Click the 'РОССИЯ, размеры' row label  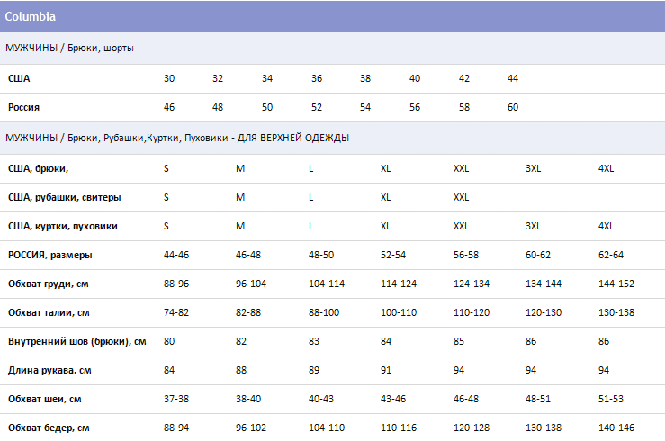pyautogui.click(x=50, y=256)
